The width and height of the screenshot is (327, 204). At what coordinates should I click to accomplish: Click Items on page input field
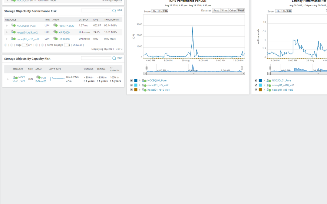tap(67, 45)
